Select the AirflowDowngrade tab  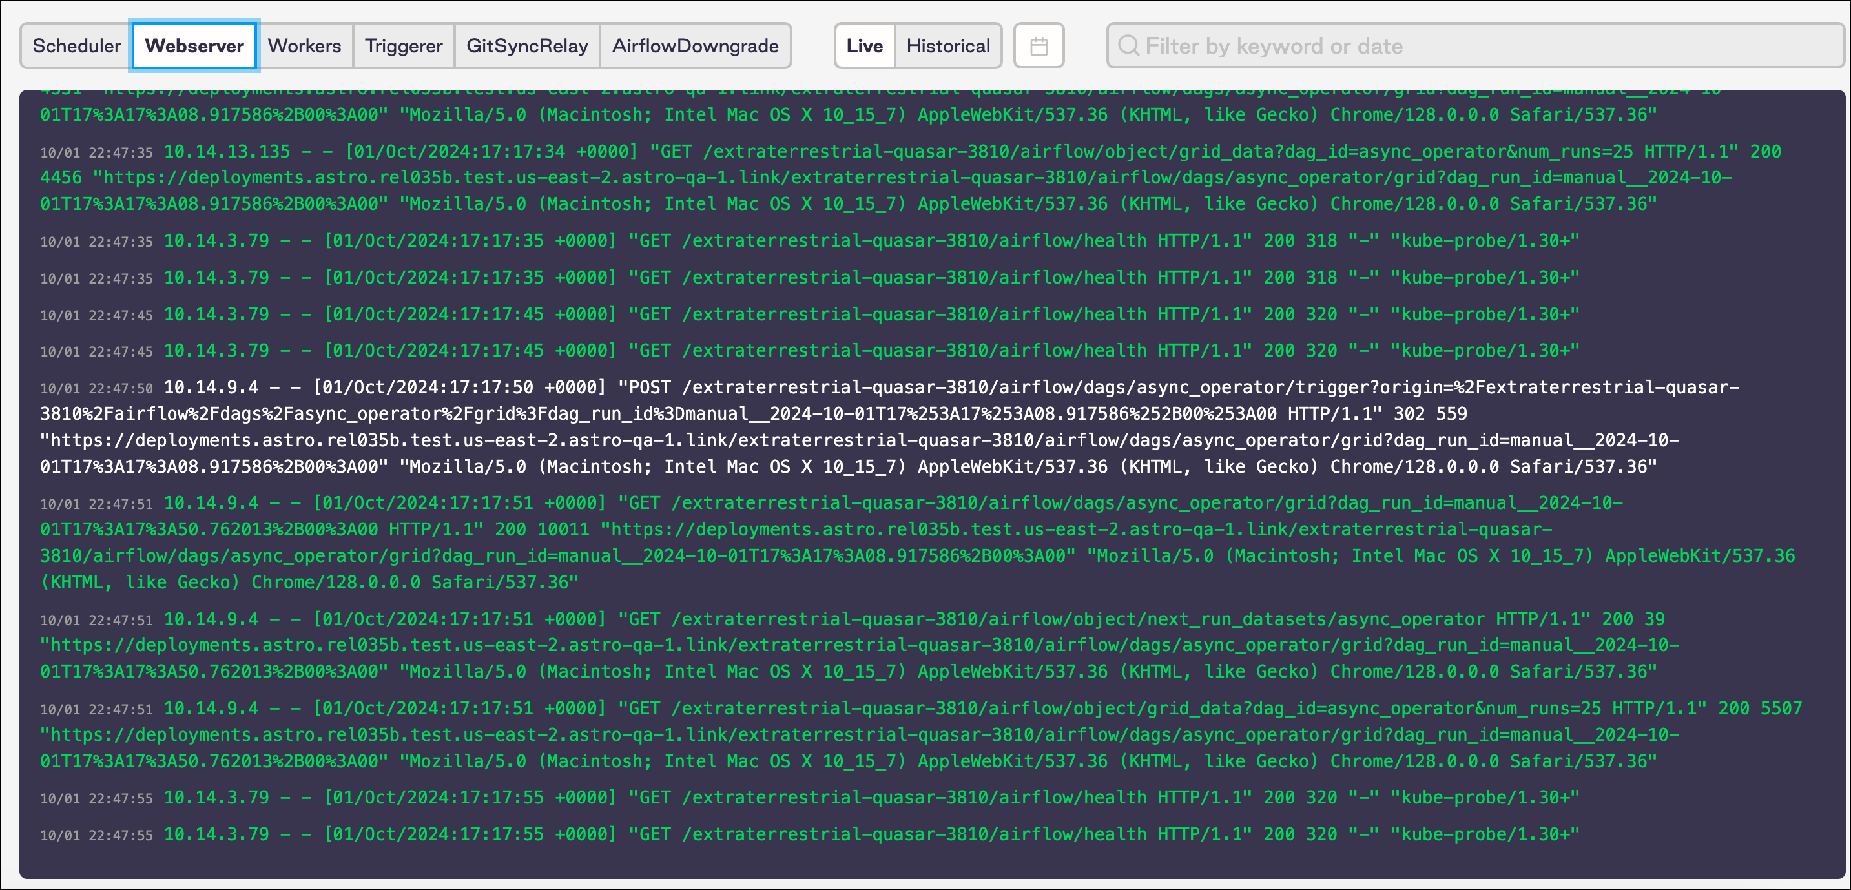point(696,46)
